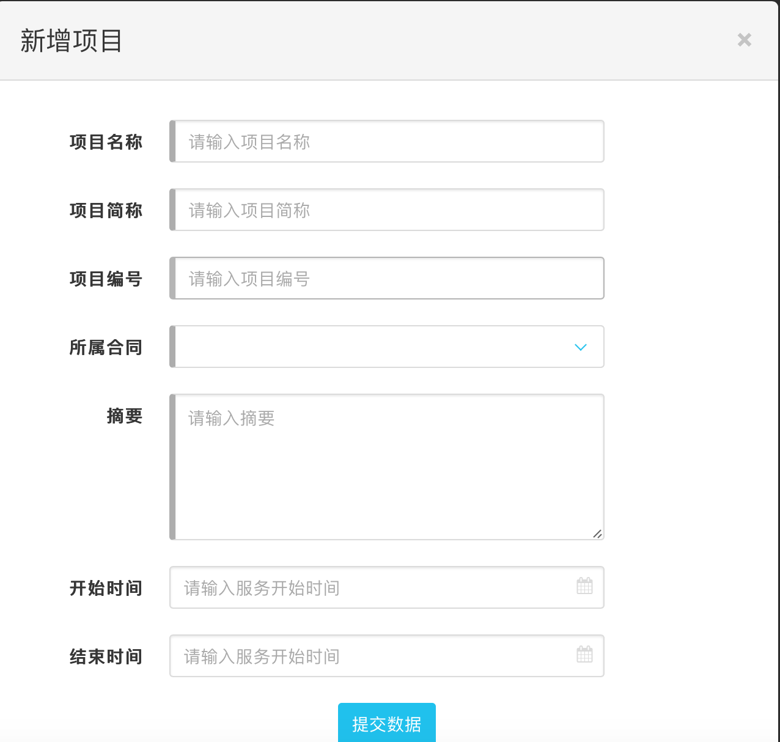Click the 项目简称 field label
The height and width of the screenshot is (742, 780).
click(x=106, y=210)
